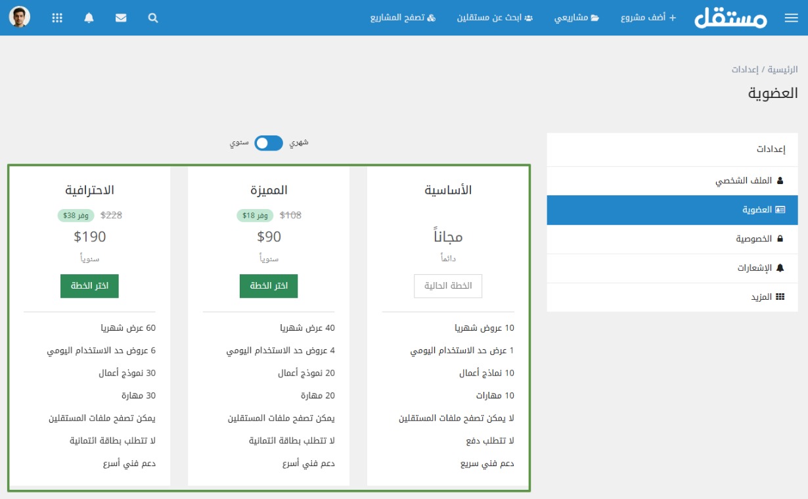Click the Mostaql logo
This screenshot has width=808, height=499.
click(730, 18)
